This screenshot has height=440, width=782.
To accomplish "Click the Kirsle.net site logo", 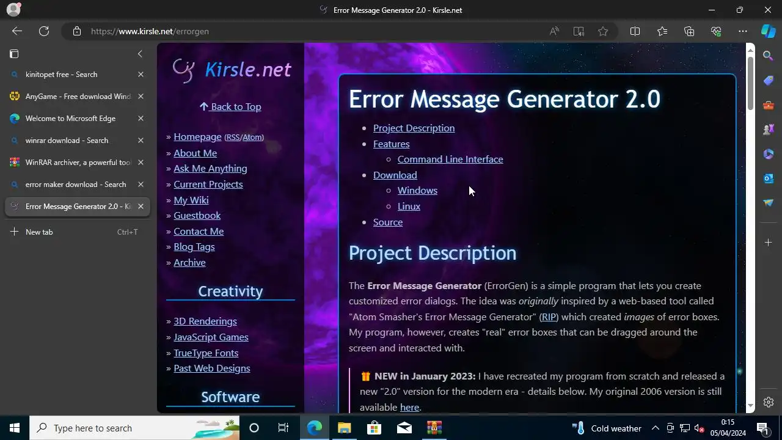I will tap(231, 70).
